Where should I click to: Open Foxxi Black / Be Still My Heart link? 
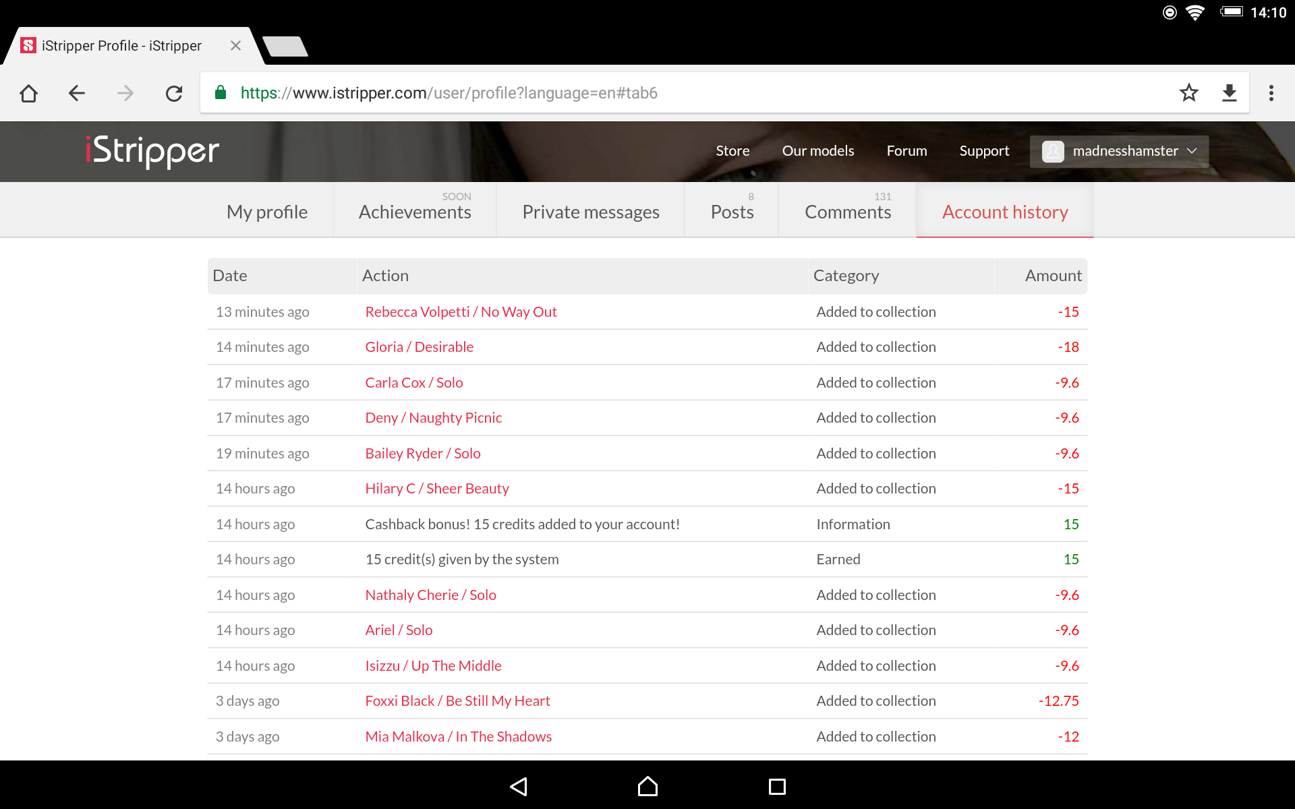[x=457, y=700]
